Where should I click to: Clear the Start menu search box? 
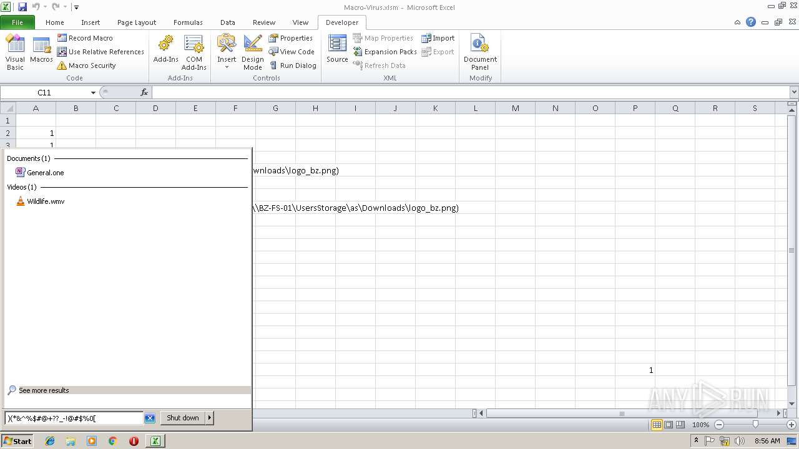click(150, 418)
